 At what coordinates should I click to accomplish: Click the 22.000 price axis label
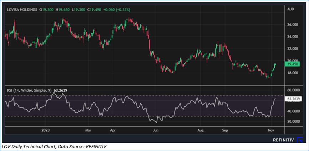(x=293, y=49)
